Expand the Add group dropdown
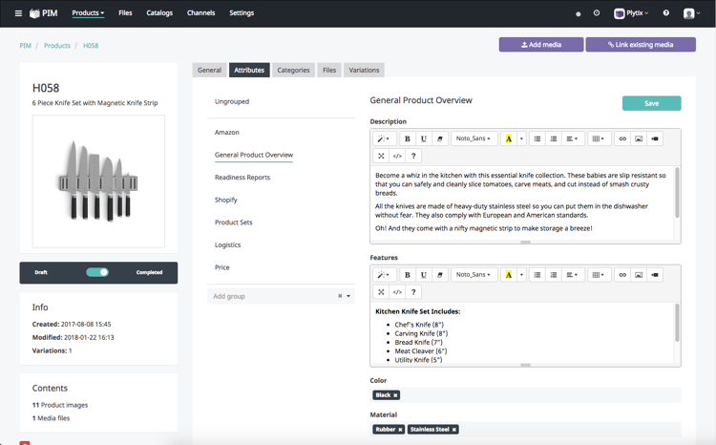The height and width of the screenshot is (445, 716). (348, 297)
